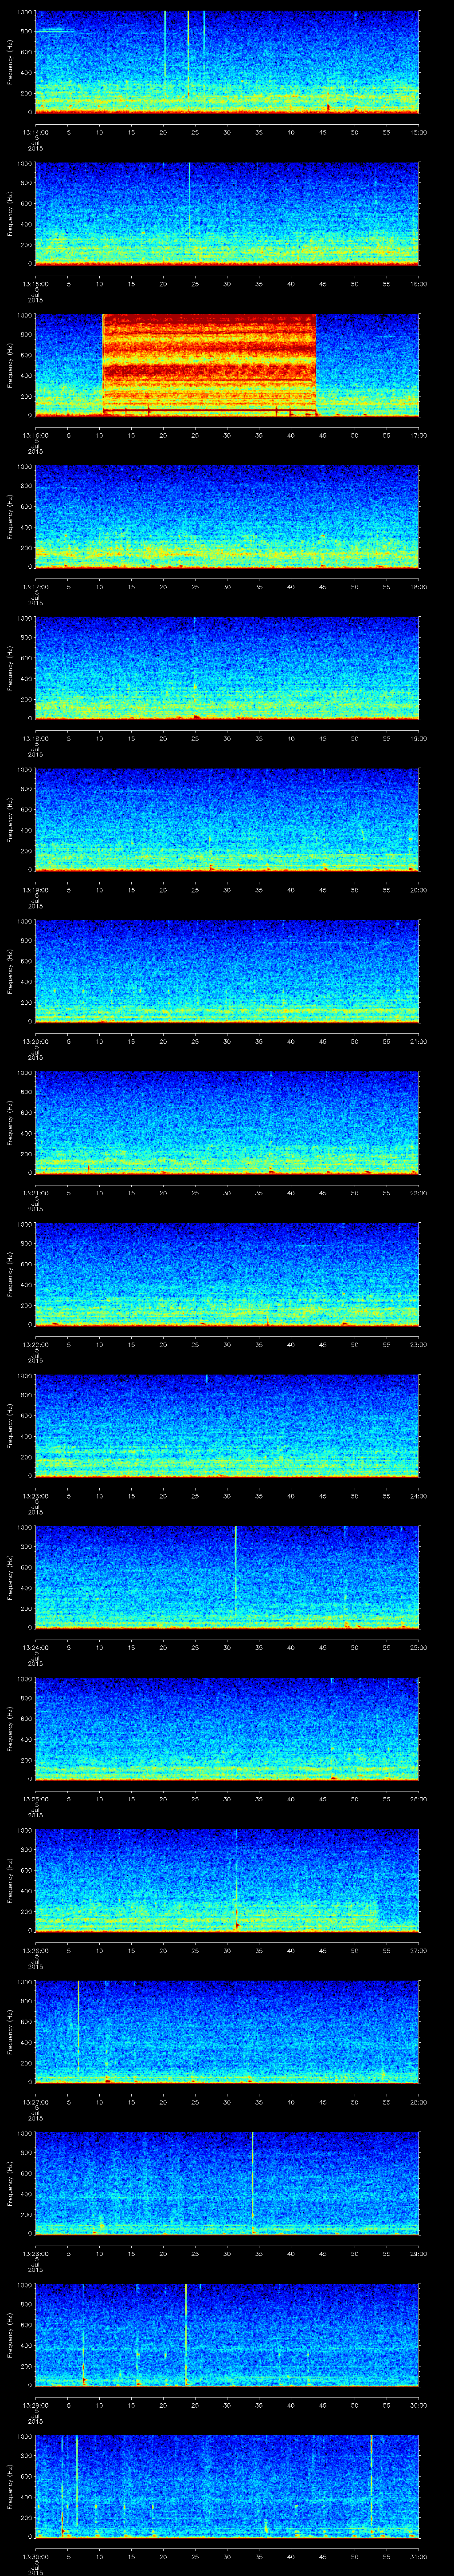
Task: Open the 13:17 spectrogram panel
Action: pyautogui.click(x=227, y=517)
